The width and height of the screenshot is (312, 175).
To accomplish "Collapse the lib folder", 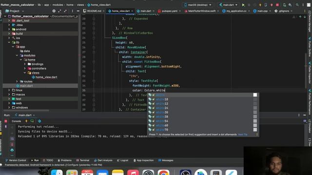I will (x=9, y=42).
